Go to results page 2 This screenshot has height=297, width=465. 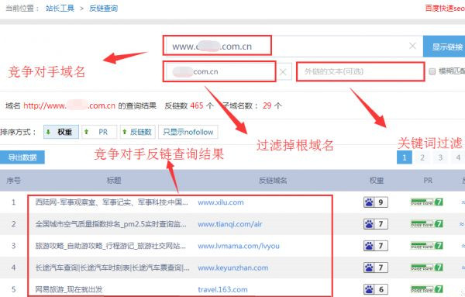point(422,157)
